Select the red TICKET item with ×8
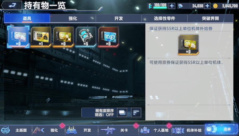The image size is (239, 136). (108, 37)
